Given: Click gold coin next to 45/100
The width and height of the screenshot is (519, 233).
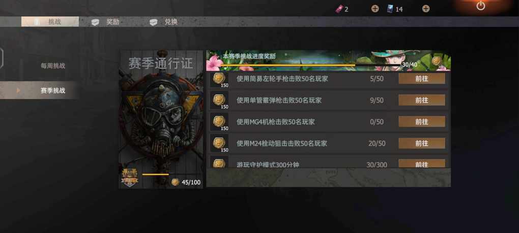Looking at the screenshot, I should (x=175, y=182).
